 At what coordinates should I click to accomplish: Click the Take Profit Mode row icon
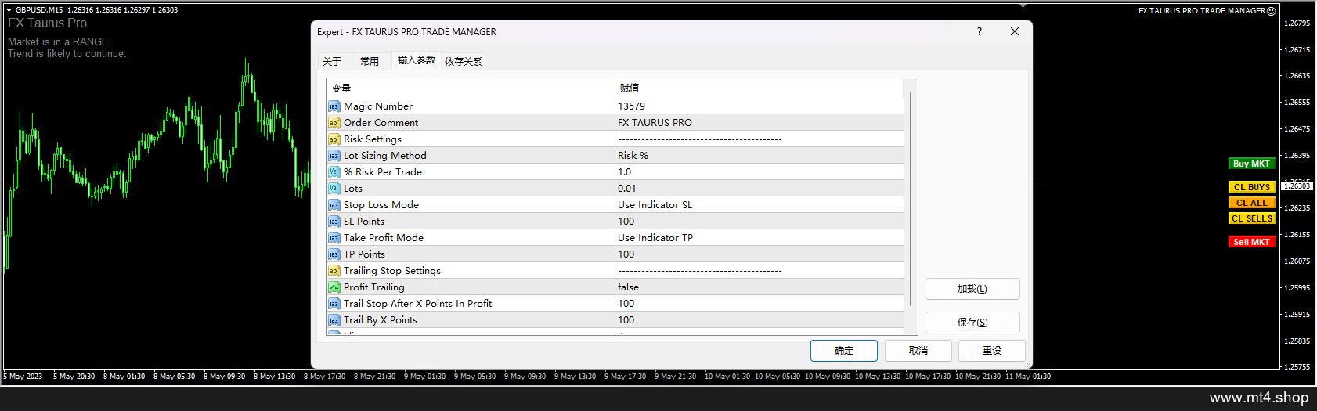point(334,238)
